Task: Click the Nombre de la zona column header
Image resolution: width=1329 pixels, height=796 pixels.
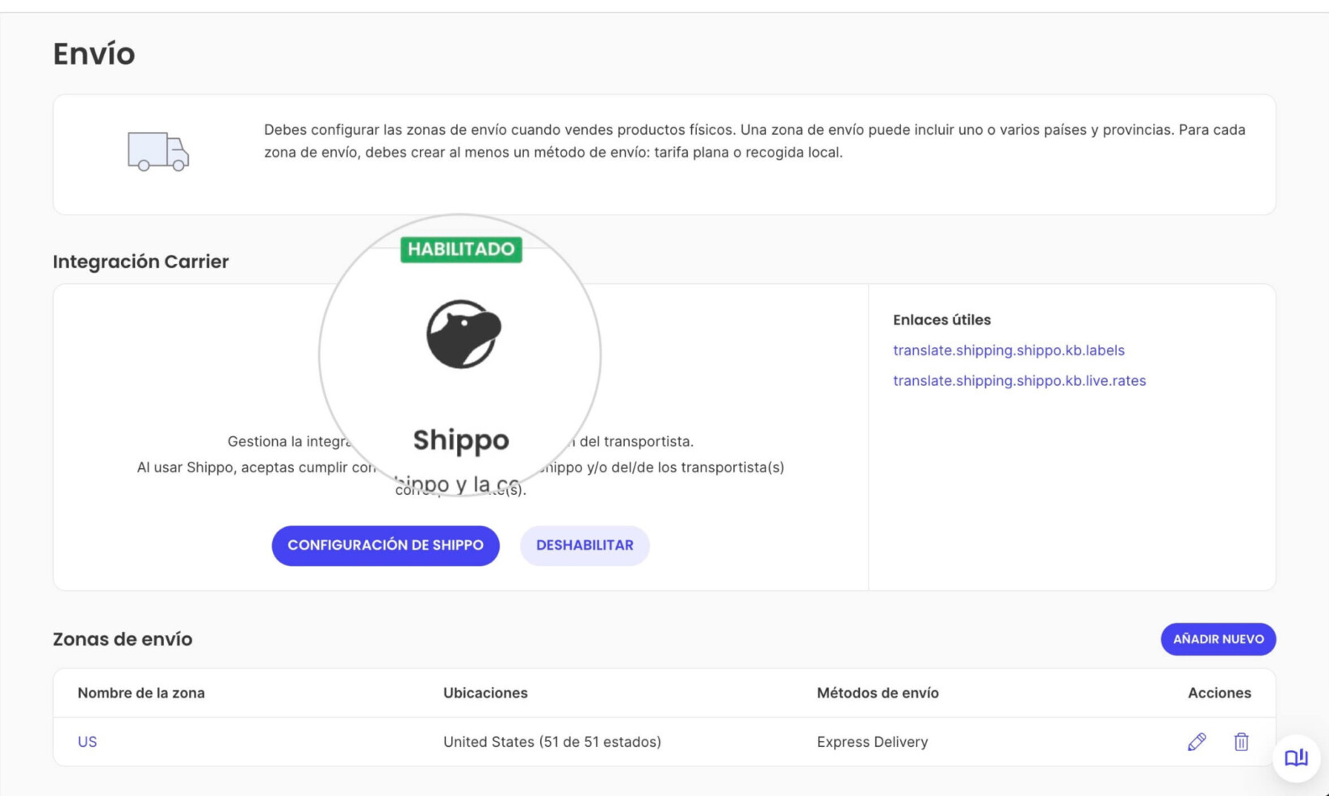Action: tap(141, 693)
